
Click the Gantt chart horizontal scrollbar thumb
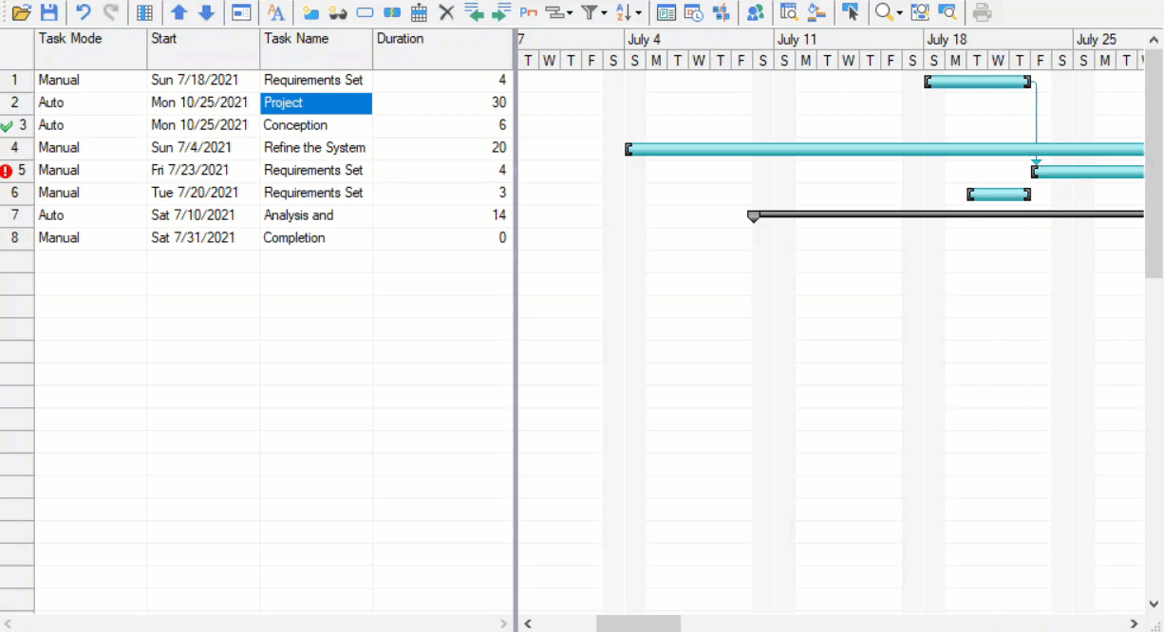click(x=638, y=623)
